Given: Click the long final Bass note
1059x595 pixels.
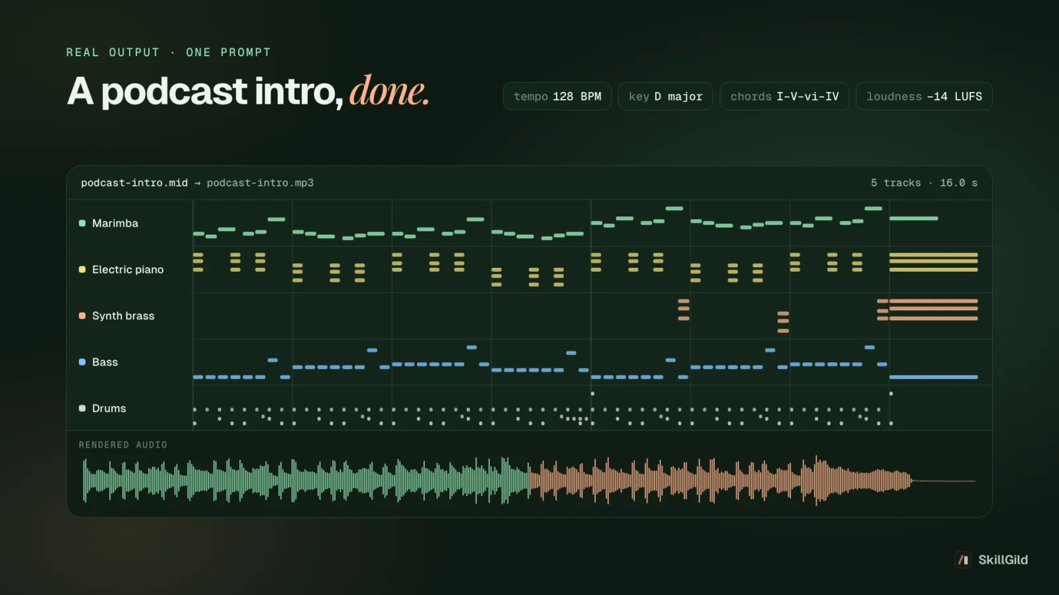Looking at the screenshot, I should [x=933, y=377].
